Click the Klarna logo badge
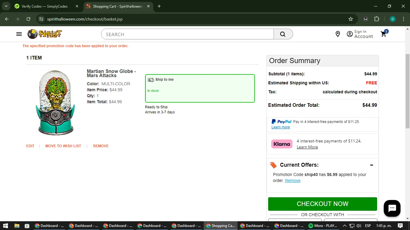Image resolution: width=410 pixels, height=230 pixels. (x=282, y=144)
